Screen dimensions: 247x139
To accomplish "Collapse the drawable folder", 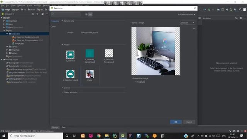I will [7, 34].
